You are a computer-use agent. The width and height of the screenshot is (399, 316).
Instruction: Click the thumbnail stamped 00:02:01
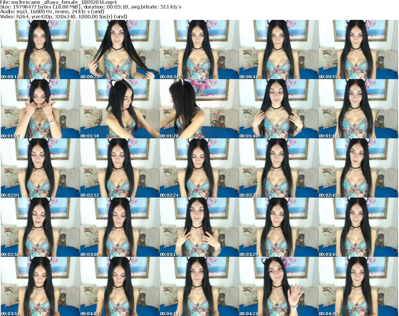pyautogui.click(x=41, y=168)
